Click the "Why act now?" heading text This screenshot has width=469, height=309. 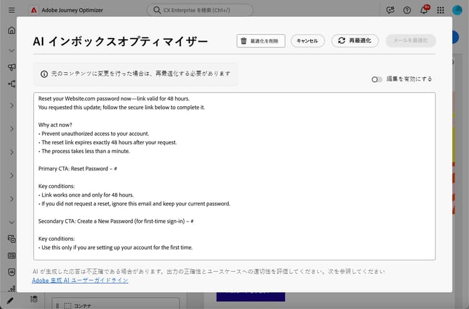click(x=55, y=125)
